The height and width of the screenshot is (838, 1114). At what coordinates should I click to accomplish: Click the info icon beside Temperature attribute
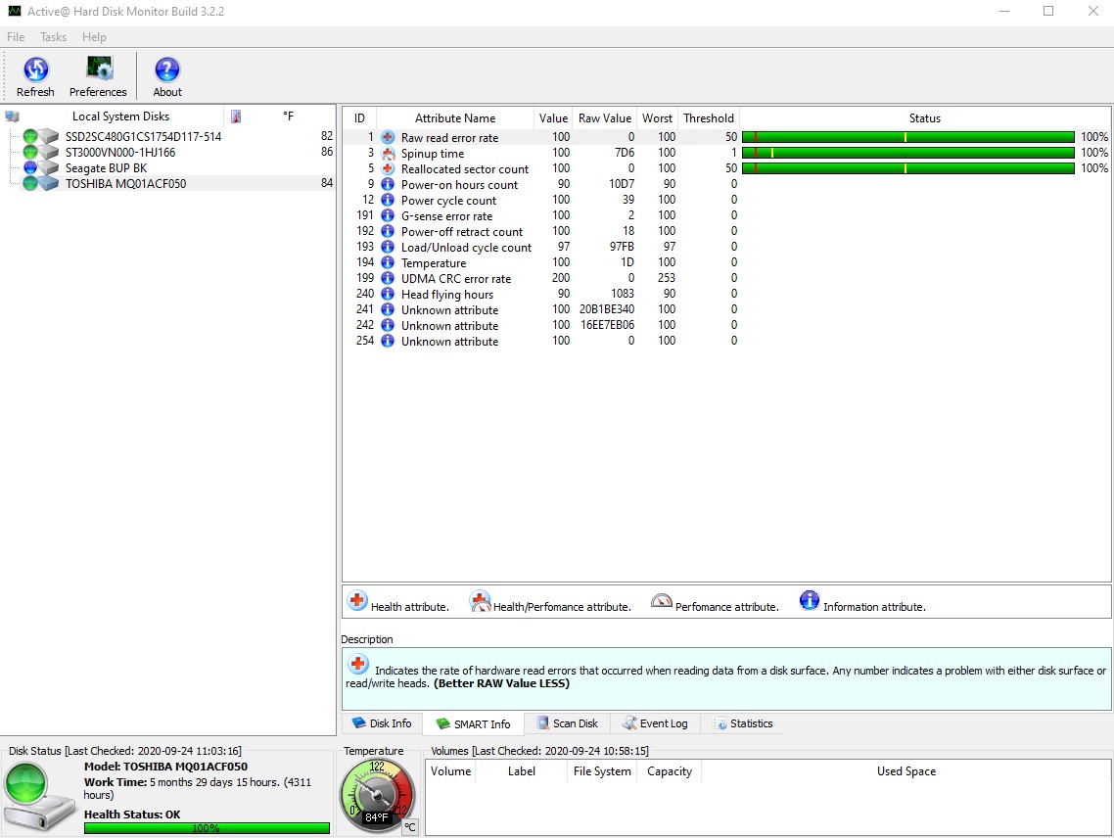coord(388,263)
